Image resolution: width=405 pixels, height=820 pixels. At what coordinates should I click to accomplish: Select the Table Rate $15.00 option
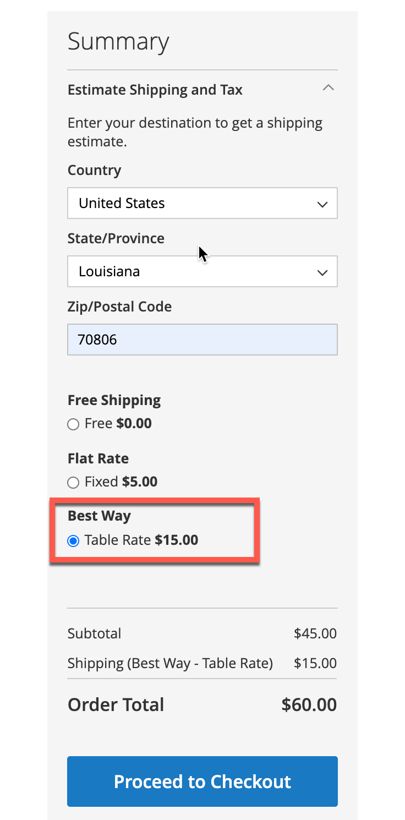pos(73,540)
